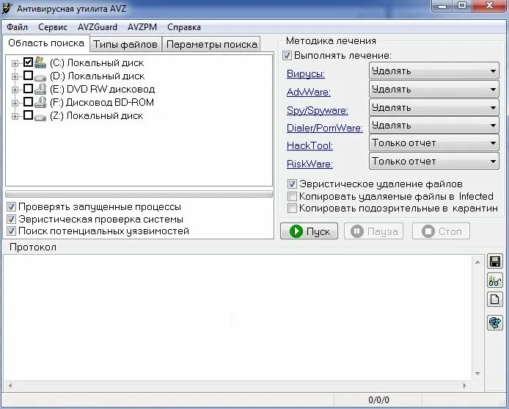Switch to the Область поиска tab
Viewport: 509px width, 409px height.
click(x=45, y=43)
